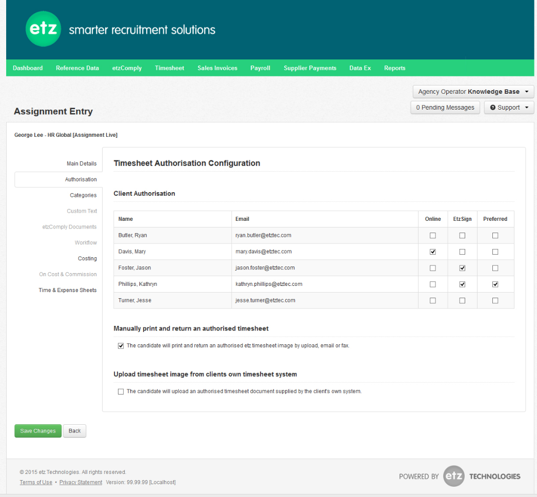Uncheck Preferred for Phillips, Kathryn

pos(495,284)
